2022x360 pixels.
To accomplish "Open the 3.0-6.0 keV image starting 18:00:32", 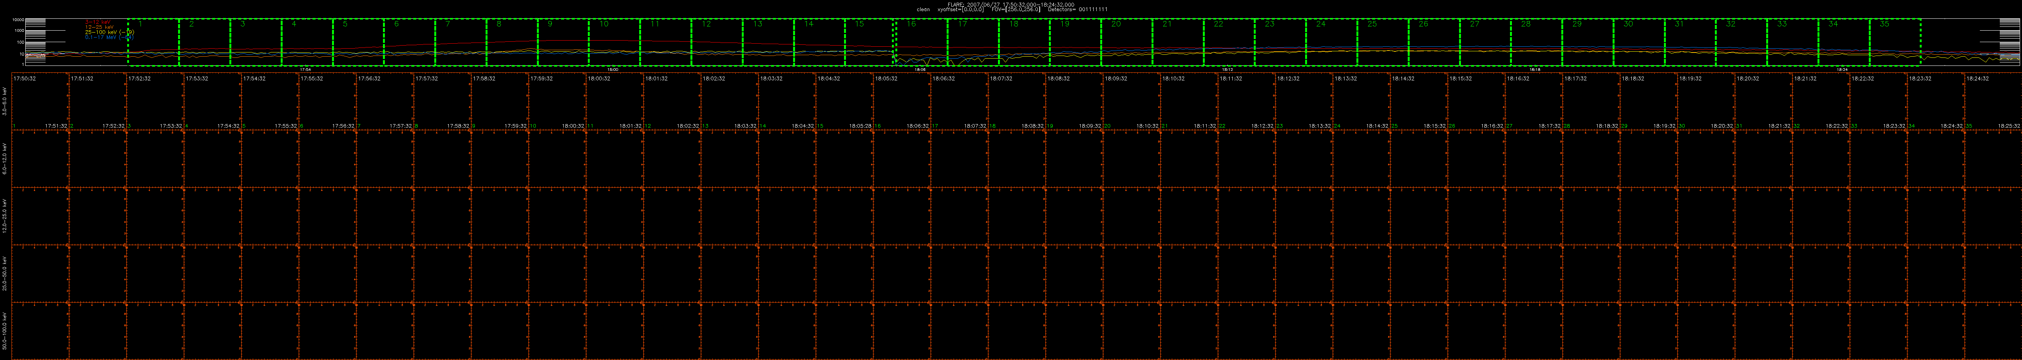I will pos(615,102).
